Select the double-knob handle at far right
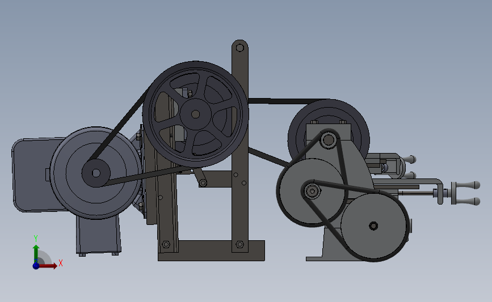492x302 pixels. 465,193
